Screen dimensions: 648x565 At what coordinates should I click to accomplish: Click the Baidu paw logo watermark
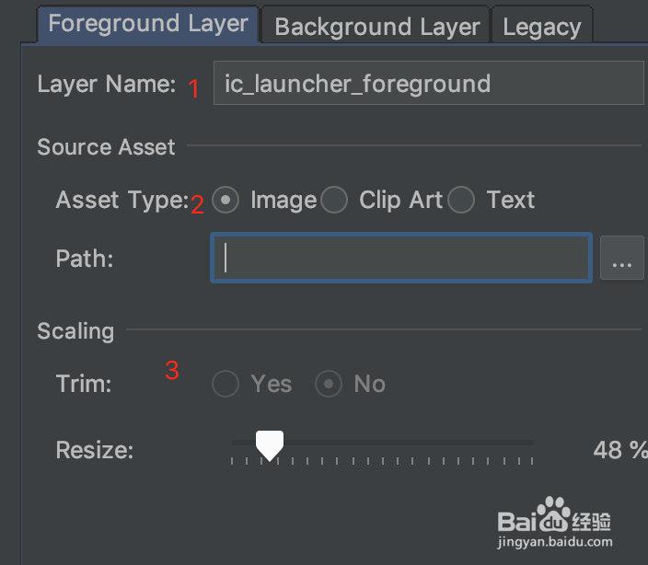[x=554, y=511]
